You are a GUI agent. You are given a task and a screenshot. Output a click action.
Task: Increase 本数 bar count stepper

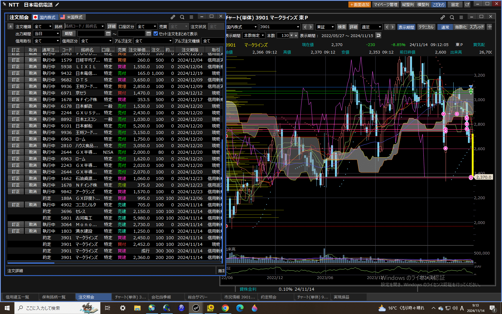[296, 35]
